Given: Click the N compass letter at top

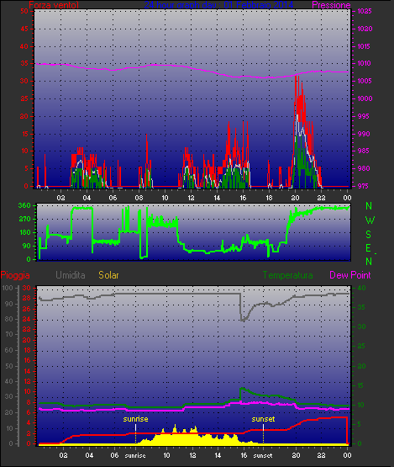Looking at the screenshot, I should point(369,206).
